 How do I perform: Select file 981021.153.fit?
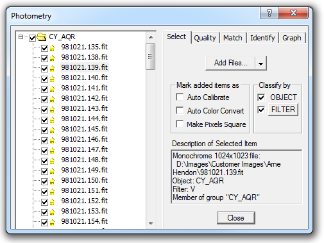(85, 211)
